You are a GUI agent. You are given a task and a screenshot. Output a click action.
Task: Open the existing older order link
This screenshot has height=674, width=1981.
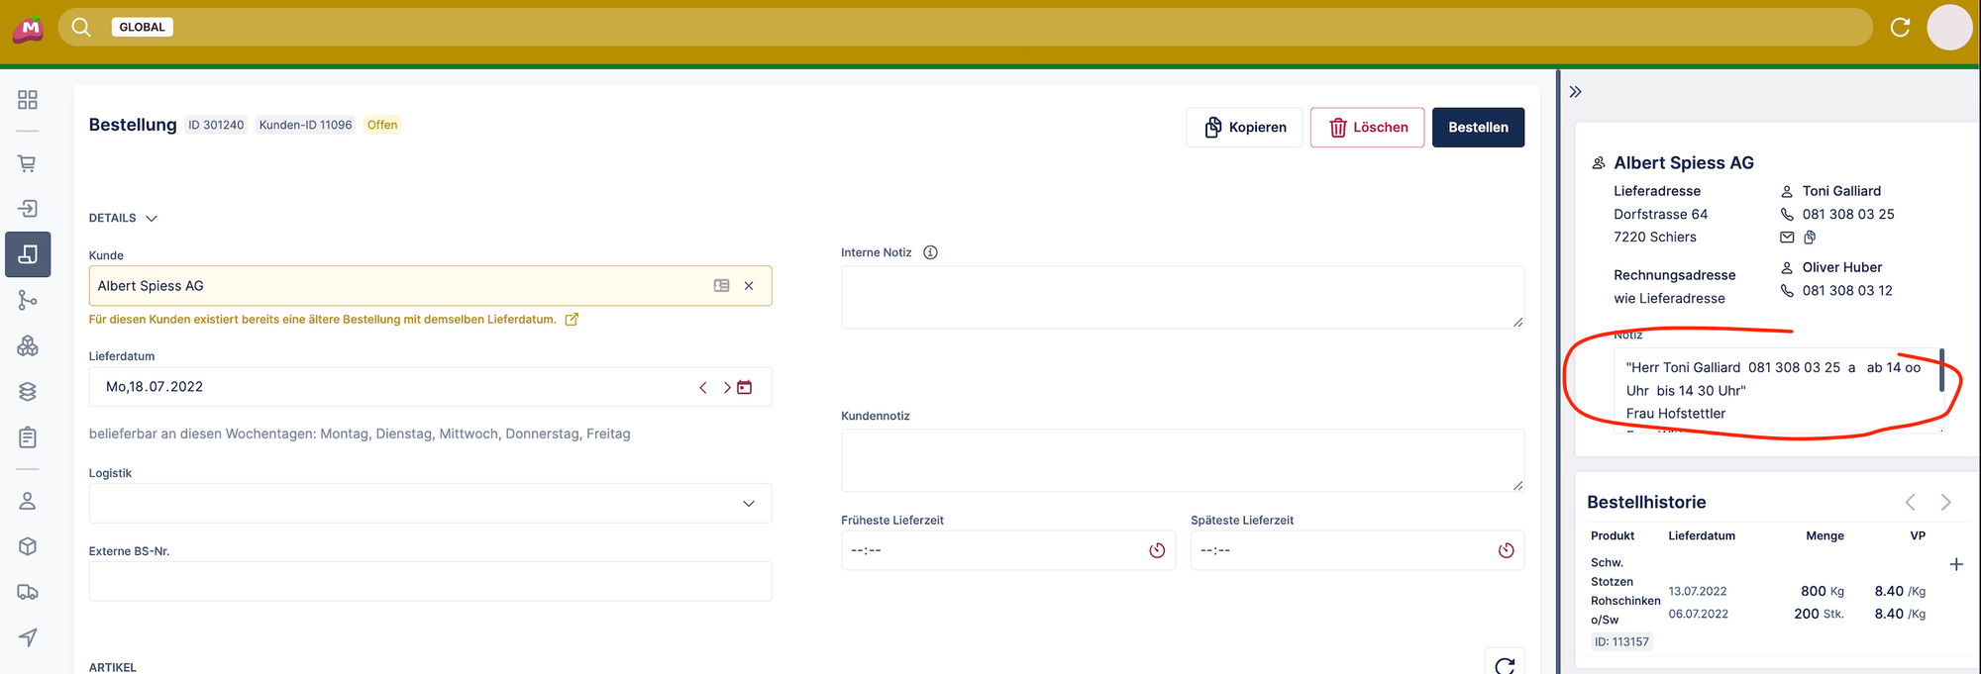pos(572,320)
